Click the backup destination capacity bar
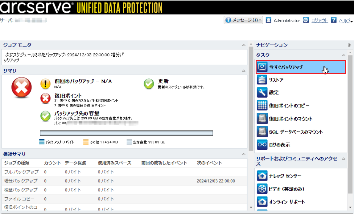The image size is (354, 214). [126, 133]
